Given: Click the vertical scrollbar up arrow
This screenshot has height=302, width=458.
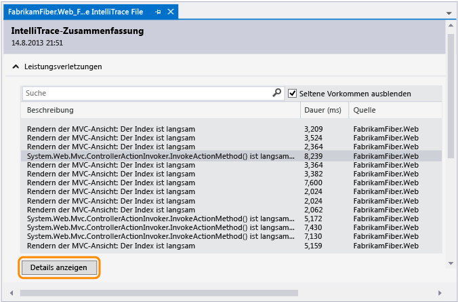Looking at the screenshot, I should [x=451, y=25].
